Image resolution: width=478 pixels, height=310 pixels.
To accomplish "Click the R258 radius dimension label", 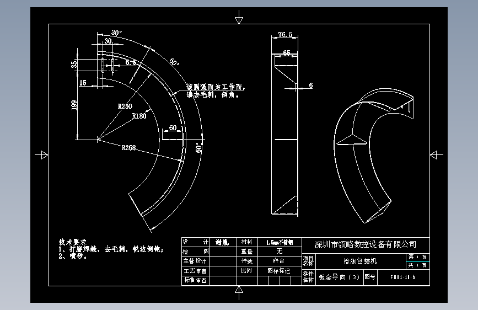I will coord(128,148).
